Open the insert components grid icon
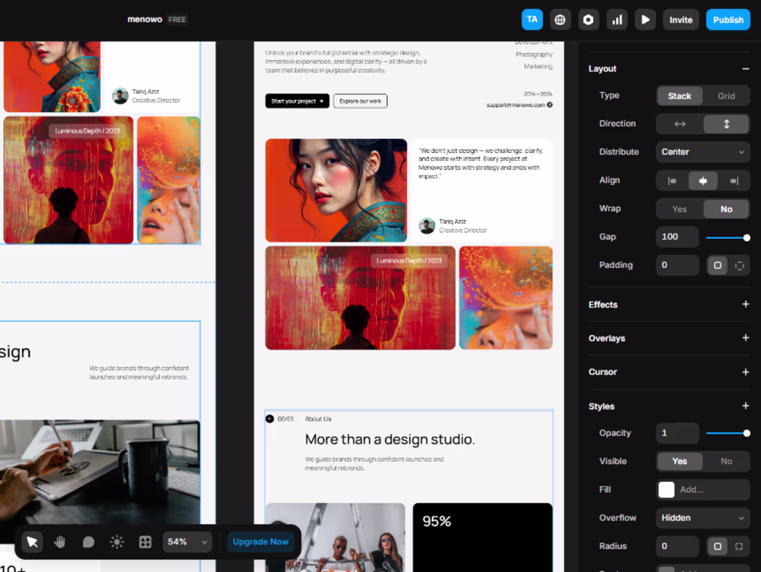This screenshot has width=761, height=572. click(145, 542)
